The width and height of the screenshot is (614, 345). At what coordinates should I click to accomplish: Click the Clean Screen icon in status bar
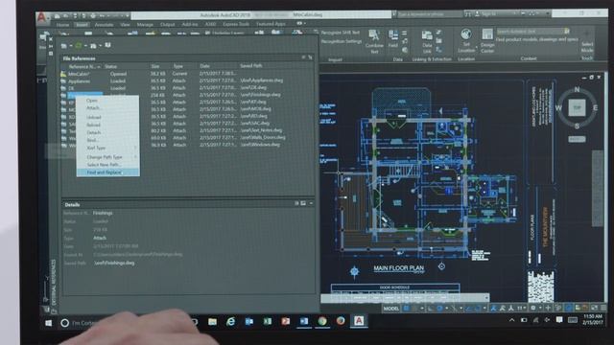(595, 309)
